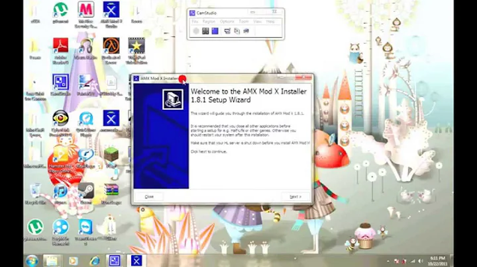Screen dimensions: 477x267
Task: Select the Adobe Reader desktop shortcut
Action: (x=60, y=51)
